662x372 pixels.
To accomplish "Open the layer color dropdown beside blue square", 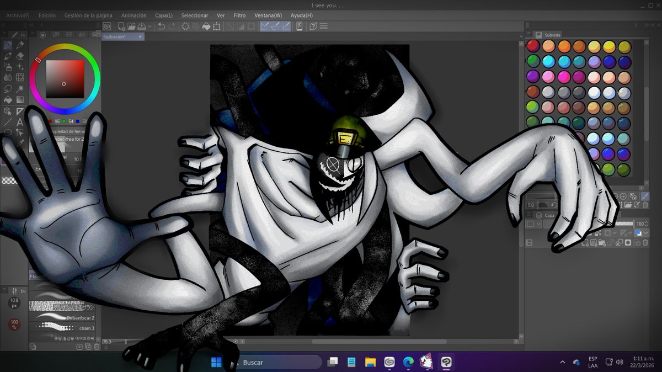I will (x=645, y=233).
